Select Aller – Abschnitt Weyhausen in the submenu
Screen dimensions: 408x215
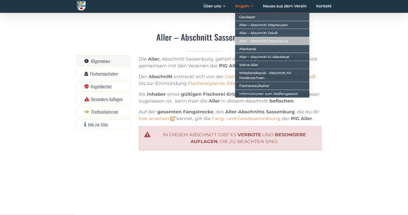(x=263, y=25)
